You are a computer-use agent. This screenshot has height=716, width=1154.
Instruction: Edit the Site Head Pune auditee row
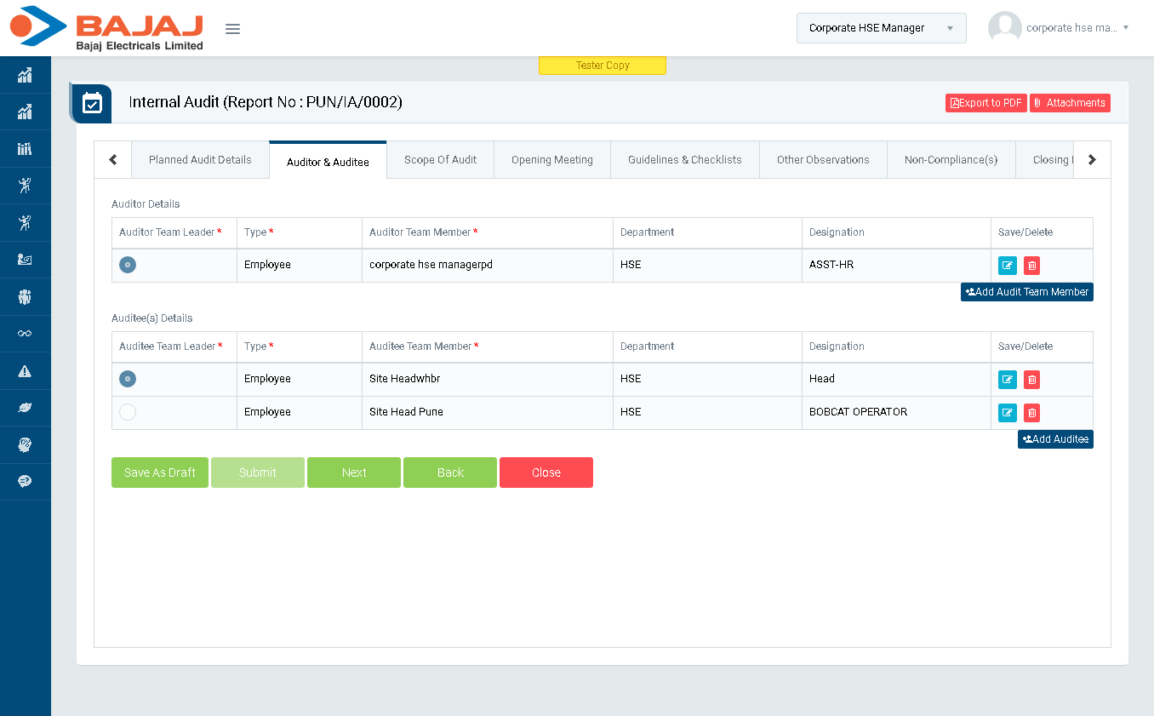1007,413
